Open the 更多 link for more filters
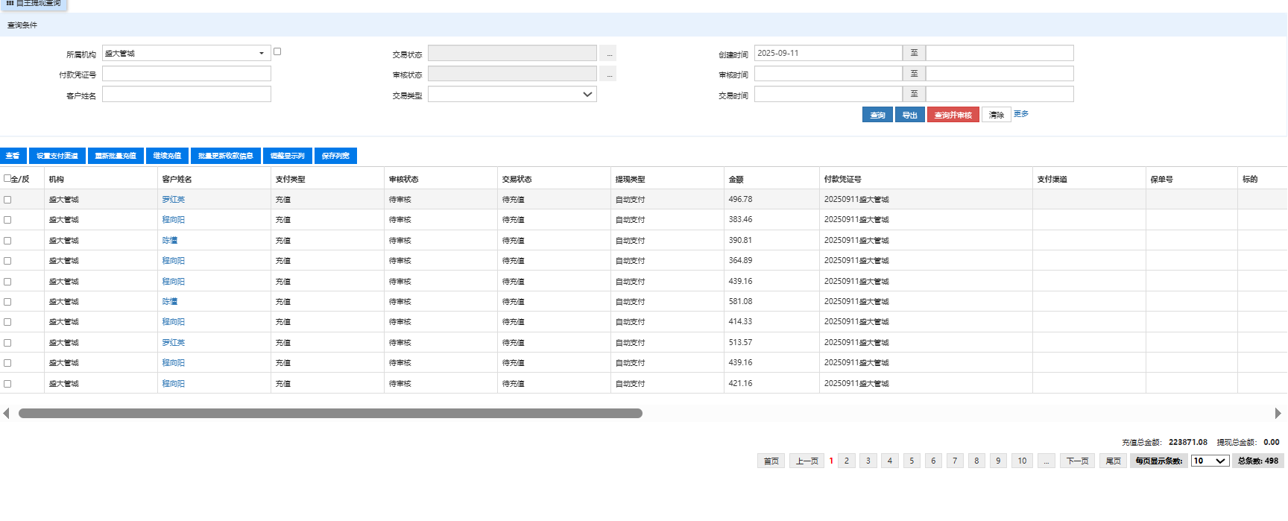 (1021, 114)
